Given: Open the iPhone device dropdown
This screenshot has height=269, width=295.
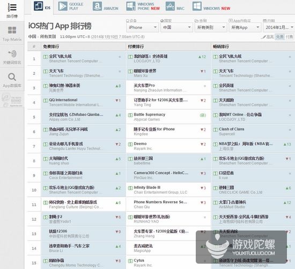Looking at the screenshot, I should pos(143,28).
